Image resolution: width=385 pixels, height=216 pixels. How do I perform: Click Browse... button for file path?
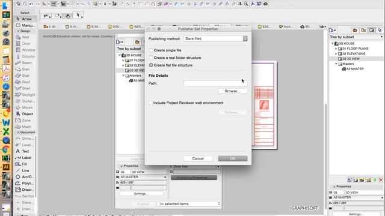pyautogui.click(x=233, y=91)
